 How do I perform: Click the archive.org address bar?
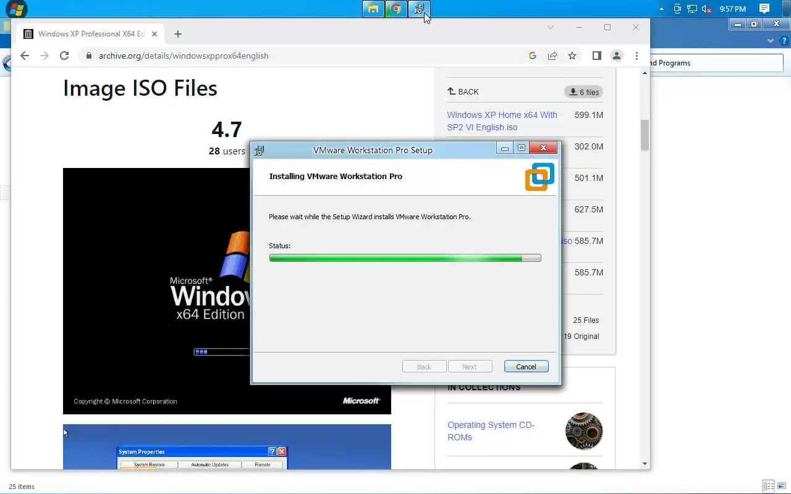(x=303, y=56)
